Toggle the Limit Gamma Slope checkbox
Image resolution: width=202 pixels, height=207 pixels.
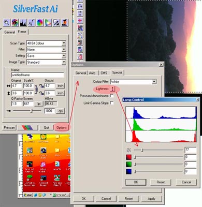(x=112, y=103)
